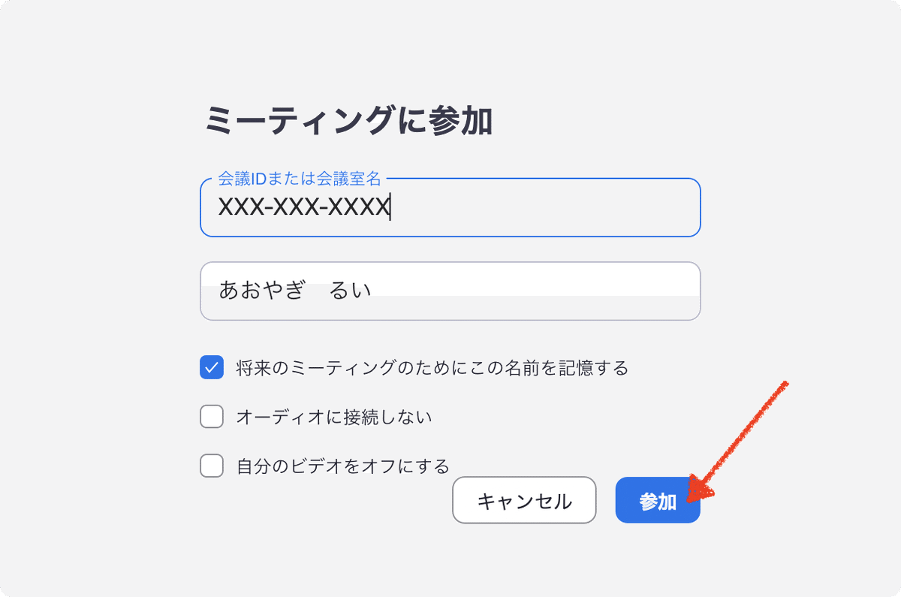Click the meeting ID field blue border label
901x597 pixels.
click(x=299, y=179)
